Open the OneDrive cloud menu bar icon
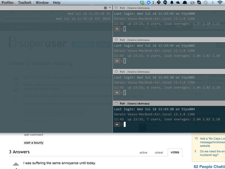Viewport: 225px width, 169px height. point(178,2)
